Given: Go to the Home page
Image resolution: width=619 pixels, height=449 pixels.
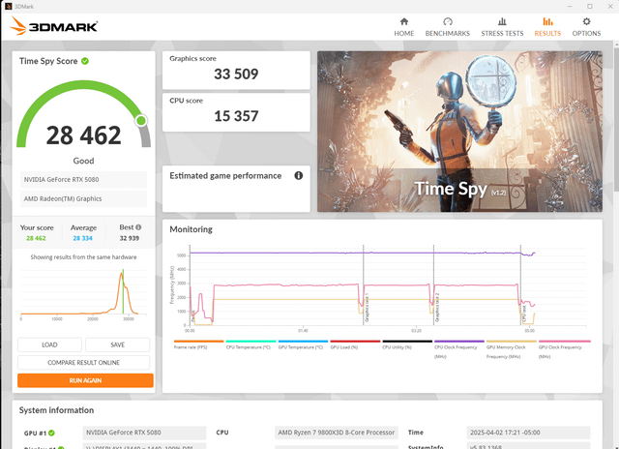Looking at the screenshot, I should [403, 26].
